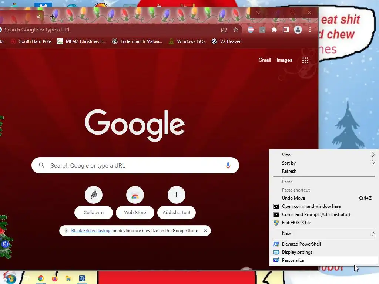379x284 pixels.
Task: Open File Explorer from taskbar
Action: coord(68,279)
